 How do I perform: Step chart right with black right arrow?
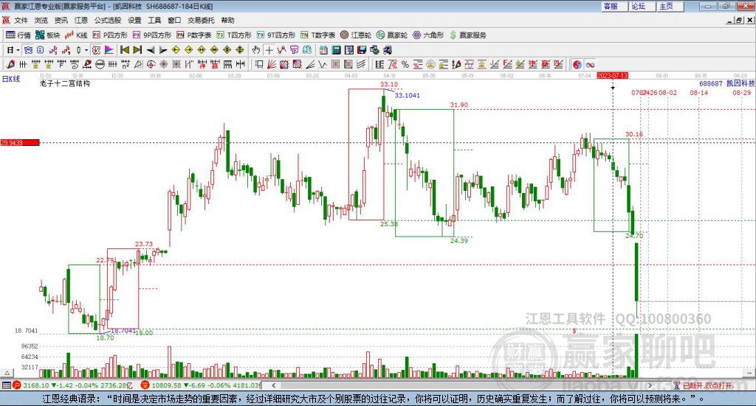click(x=163, y=50)
